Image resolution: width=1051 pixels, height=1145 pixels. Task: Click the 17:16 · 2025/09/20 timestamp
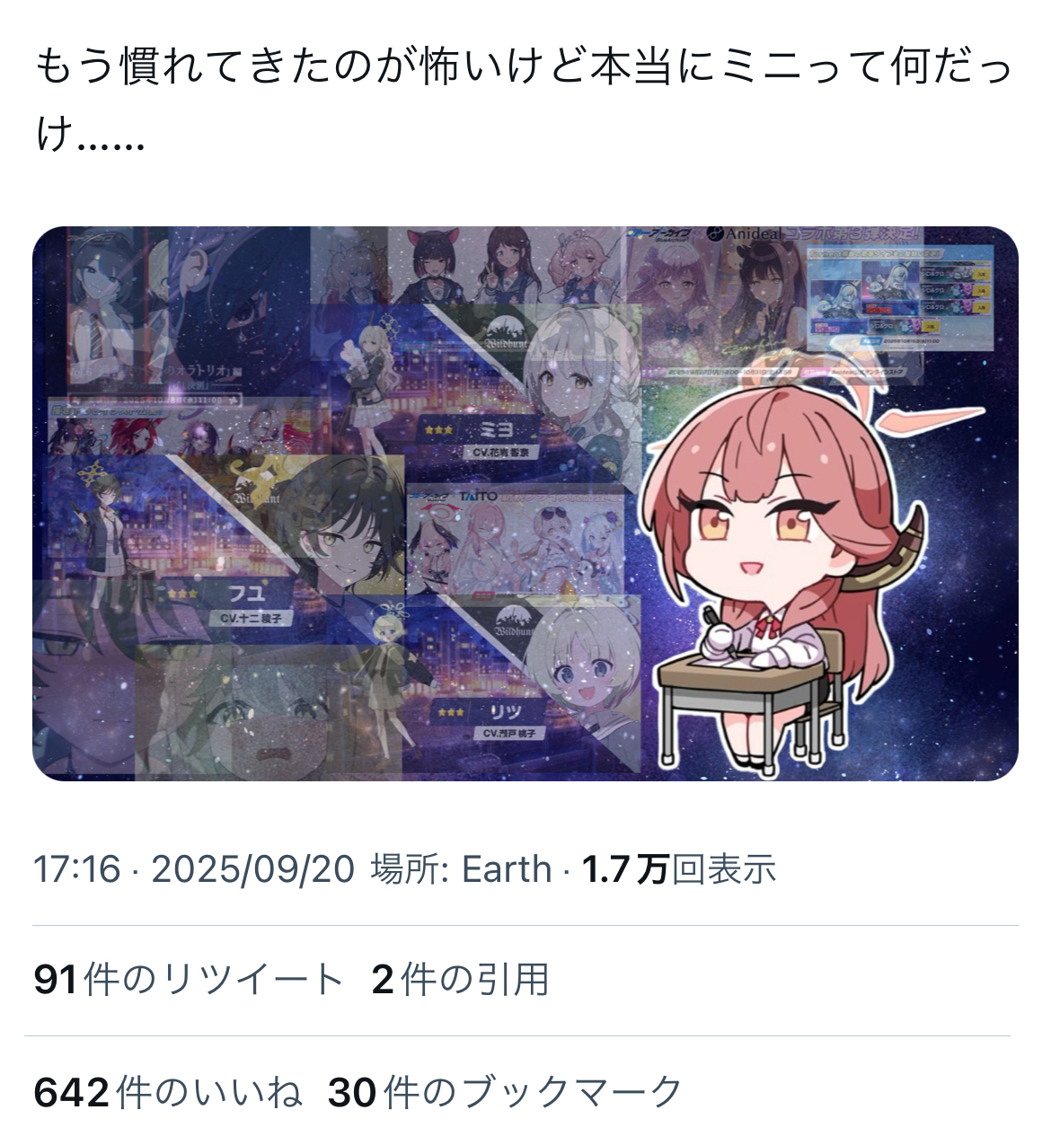click(194, 869)
